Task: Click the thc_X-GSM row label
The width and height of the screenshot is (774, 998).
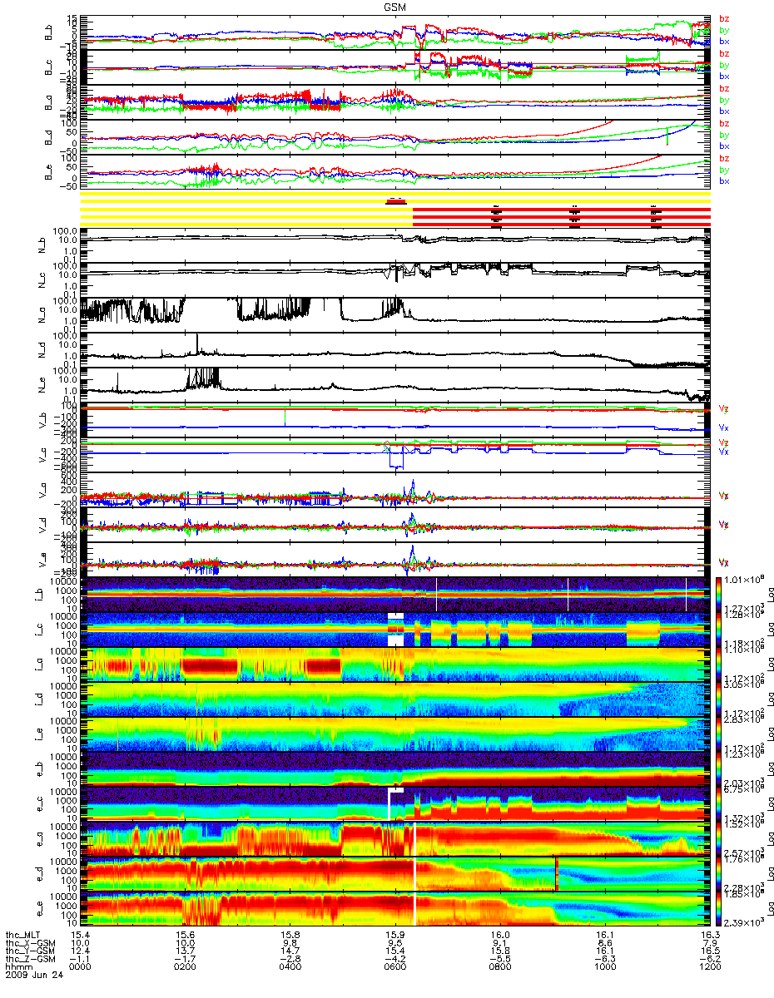Action: (x=32, y=941)
